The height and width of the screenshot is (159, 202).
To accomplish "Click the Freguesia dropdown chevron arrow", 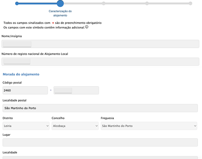I will (x=195, y=126).
